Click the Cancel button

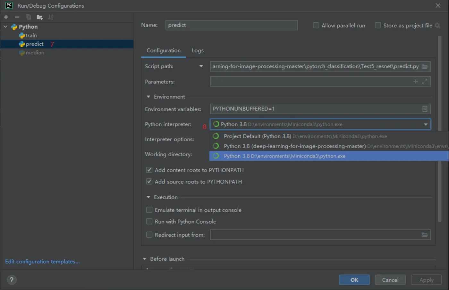(x=390, y=280)
